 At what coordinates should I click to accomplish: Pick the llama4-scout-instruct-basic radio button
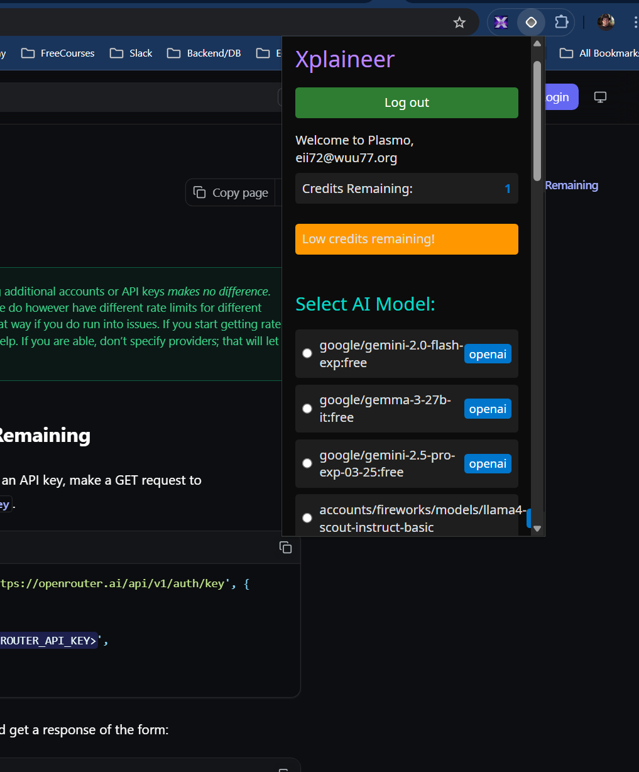click(307, 518)
